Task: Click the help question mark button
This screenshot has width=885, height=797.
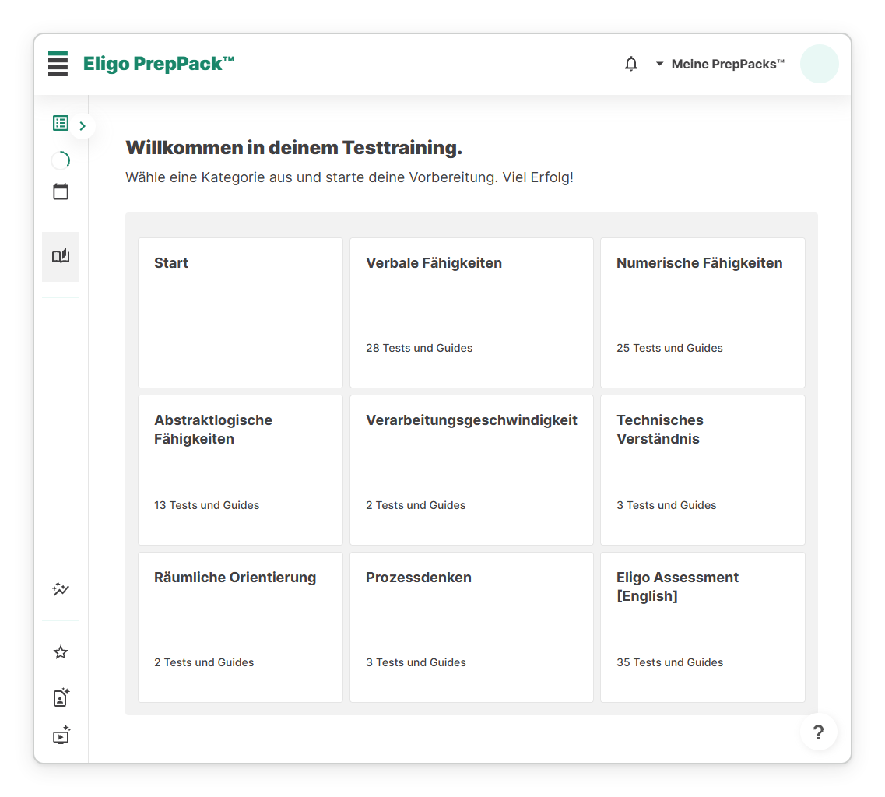Action: 818,732
